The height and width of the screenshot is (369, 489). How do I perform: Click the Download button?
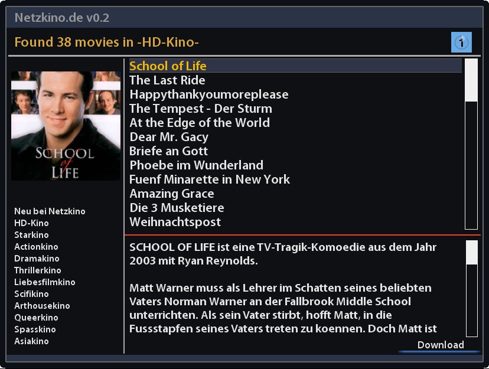click(x=441, y=345)
